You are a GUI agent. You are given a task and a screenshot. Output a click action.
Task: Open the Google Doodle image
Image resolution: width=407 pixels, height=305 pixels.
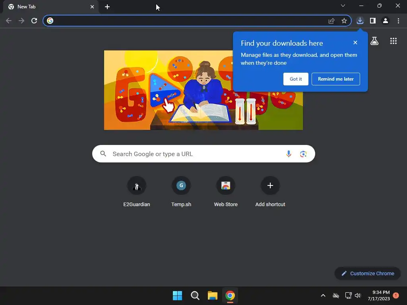(x=203, y=90)
